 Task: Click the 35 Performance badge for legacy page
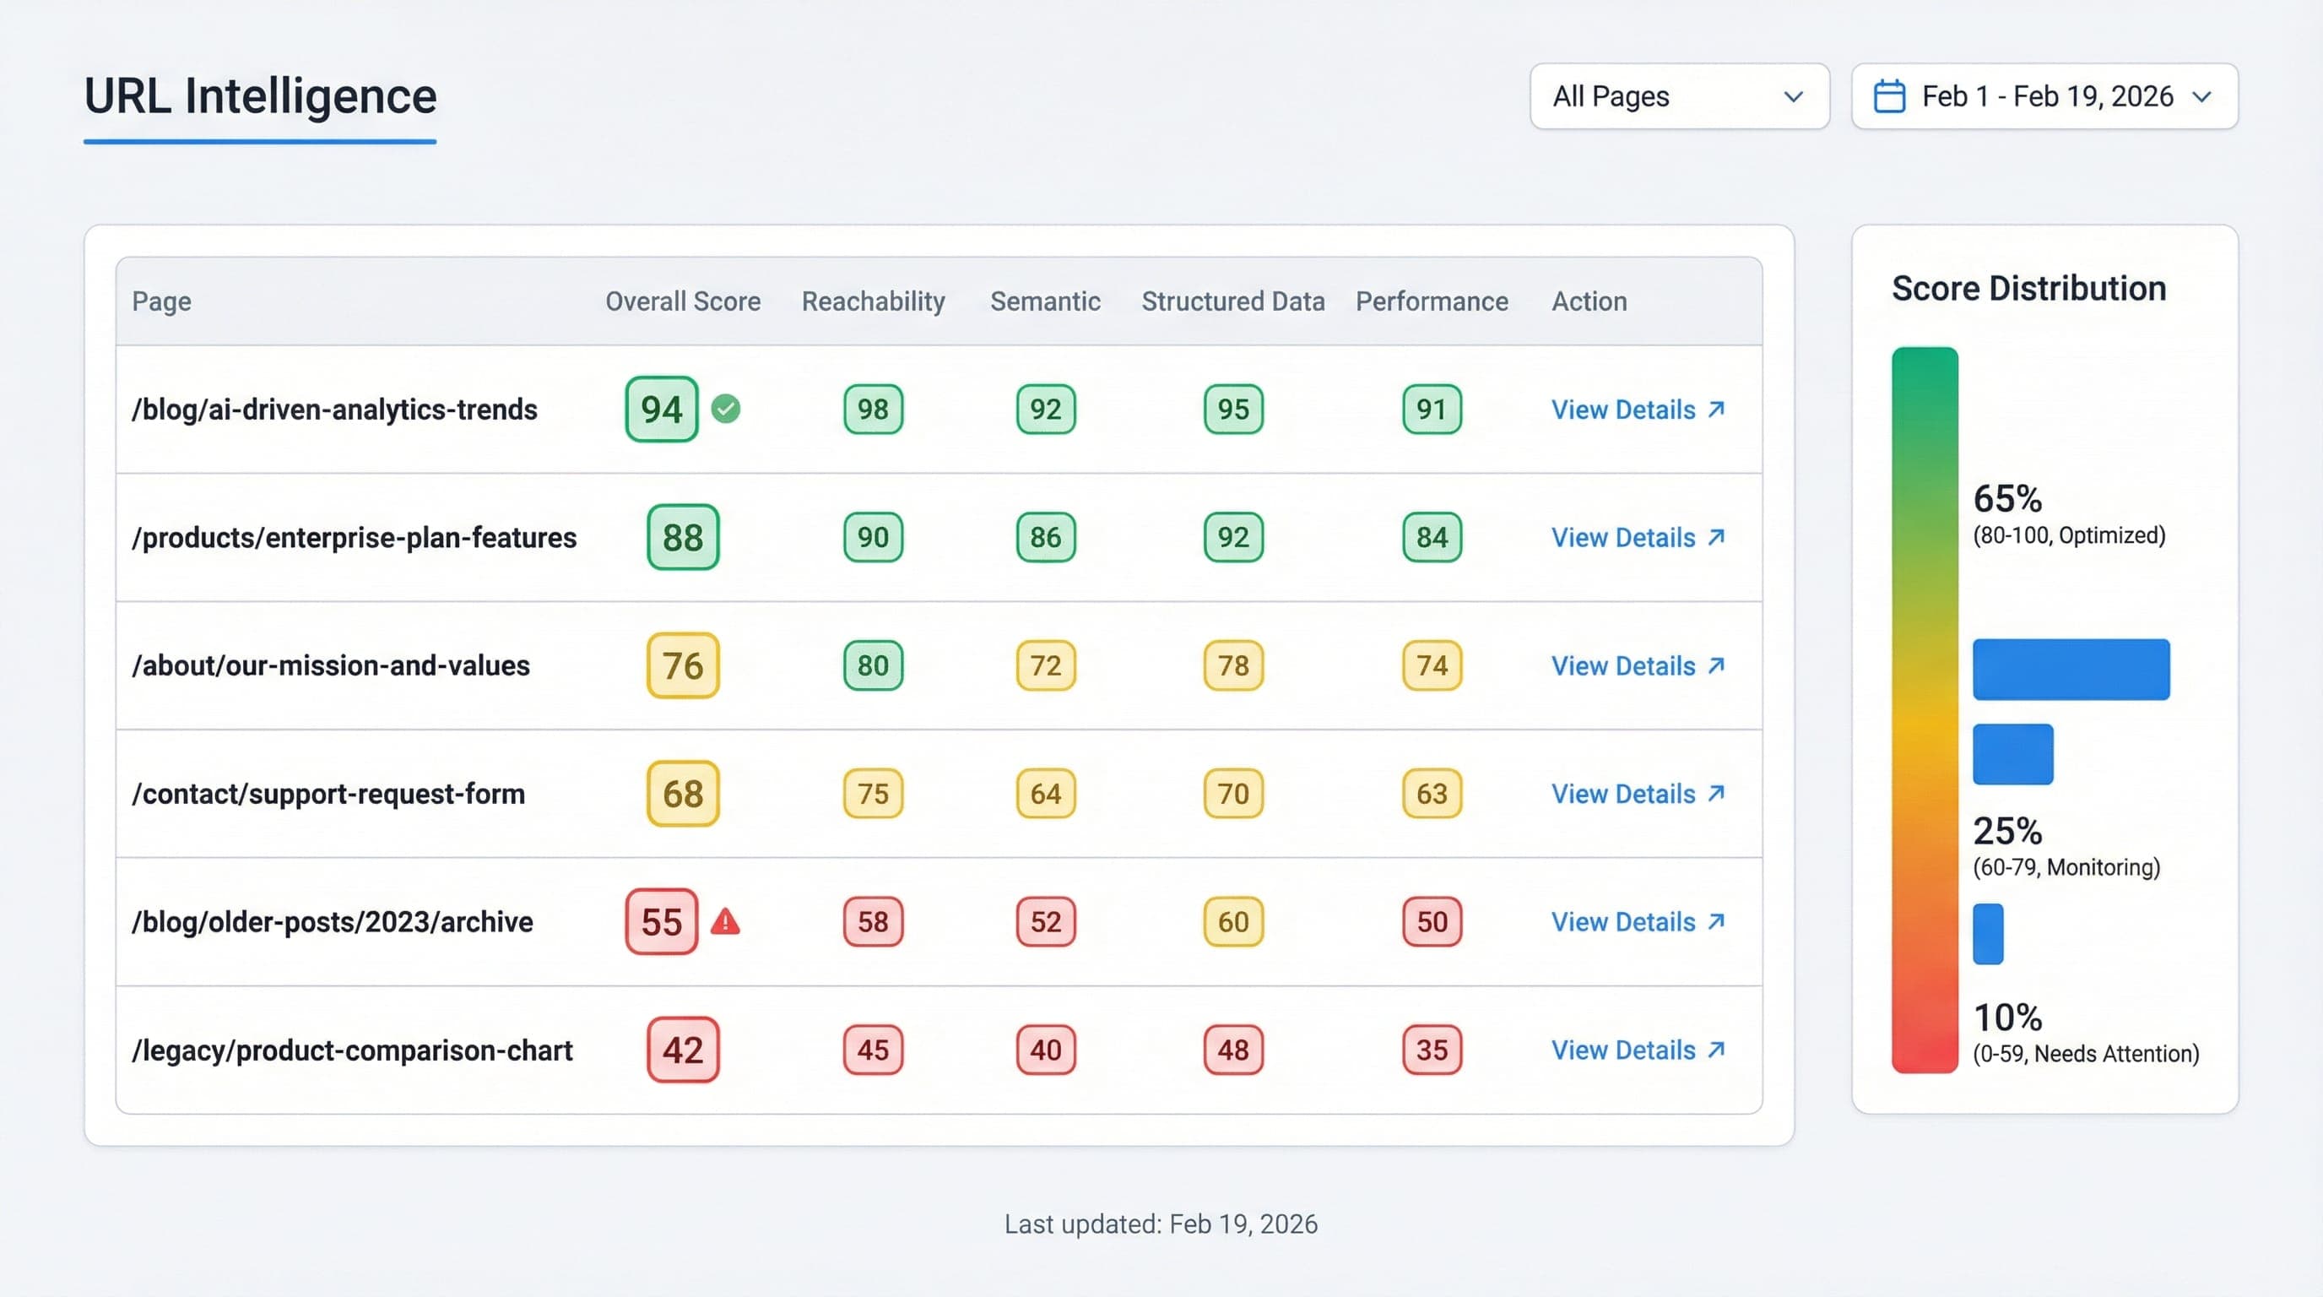coord(1431,1049)
